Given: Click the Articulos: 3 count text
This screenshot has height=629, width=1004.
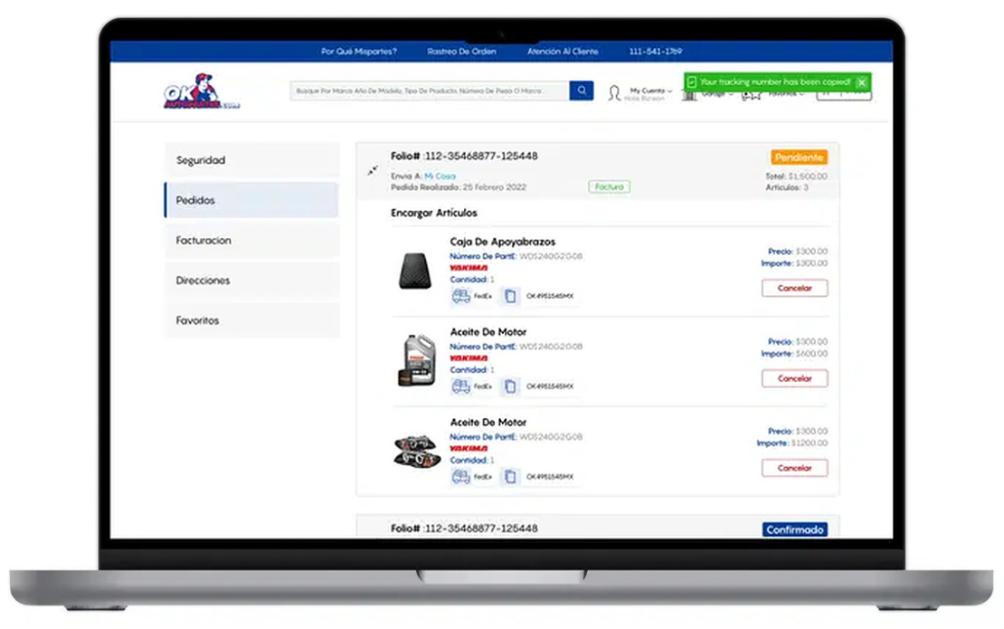Looking at the screenshot, I should pos(787,187).
